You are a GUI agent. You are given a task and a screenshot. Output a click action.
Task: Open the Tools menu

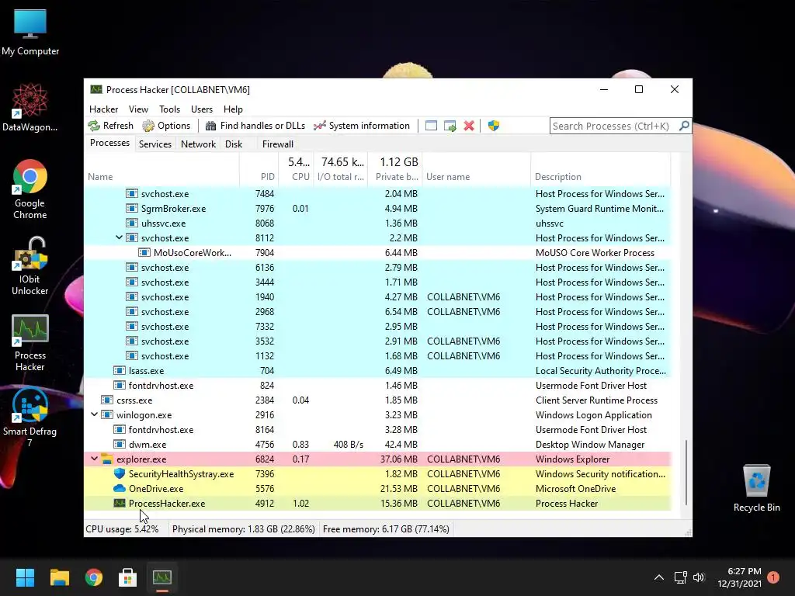coord(169,109)
